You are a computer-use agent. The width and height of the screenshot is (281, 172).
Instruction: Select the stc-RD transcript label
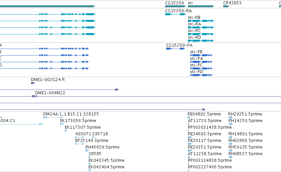(x=194, y=37)
